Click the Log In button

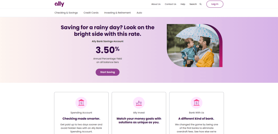pyautogui.click(x=215, y=4)
